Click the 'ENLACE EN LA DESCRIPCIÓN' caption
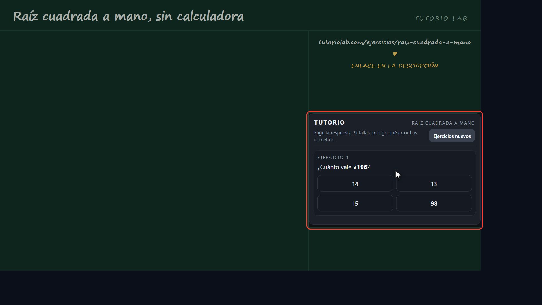The image size is (542, 305). click(x=395, y=66)
